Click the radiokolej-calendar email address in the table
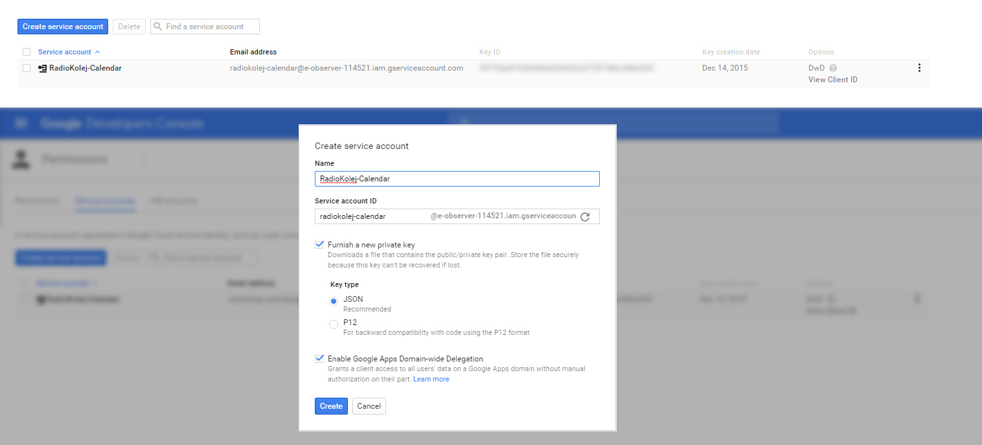 (x=347, y=67)
